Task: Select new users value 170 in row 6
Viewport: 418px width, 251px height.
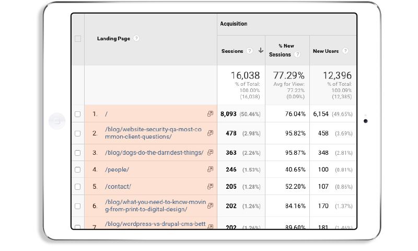Action: 323,206
